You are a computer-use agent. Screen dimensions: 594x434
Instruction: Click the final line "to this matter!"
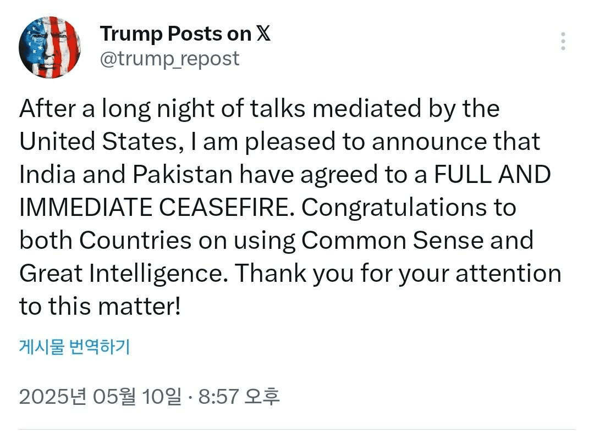[x=100, y=307]
